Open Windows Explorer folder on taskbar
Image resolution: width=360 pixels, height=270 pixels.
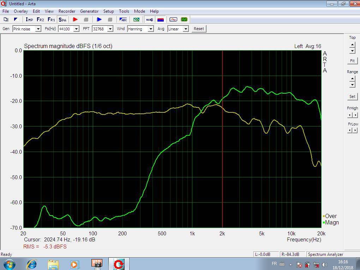(x=53, y=264)
